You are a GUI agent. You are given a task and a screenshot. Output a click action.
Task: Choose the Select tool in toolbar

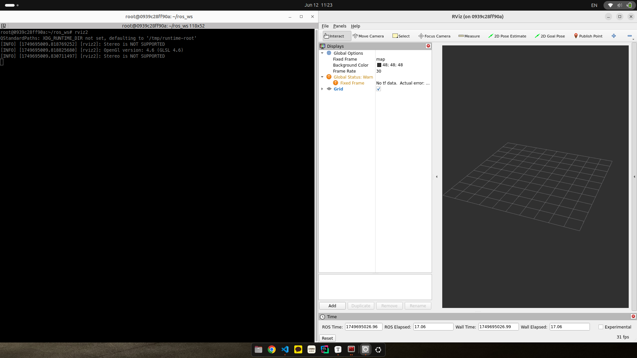pos(401,36)
